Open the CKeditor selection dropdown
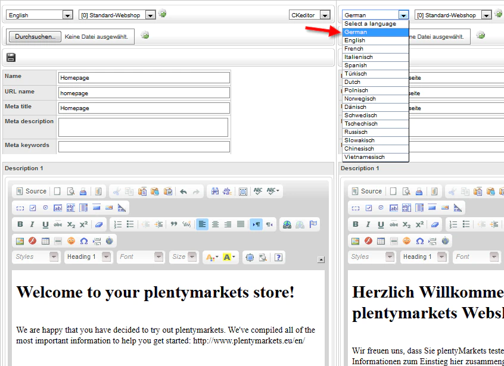Screen dimensions: 504x366 click(x=310, y=15)
